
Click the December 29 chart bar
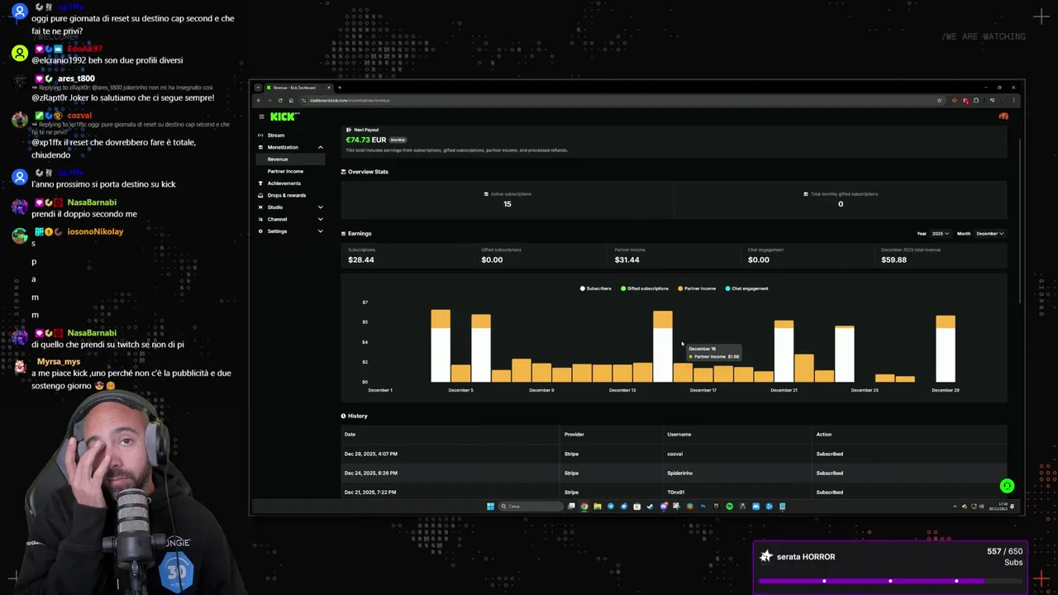[x=946, y=349]
